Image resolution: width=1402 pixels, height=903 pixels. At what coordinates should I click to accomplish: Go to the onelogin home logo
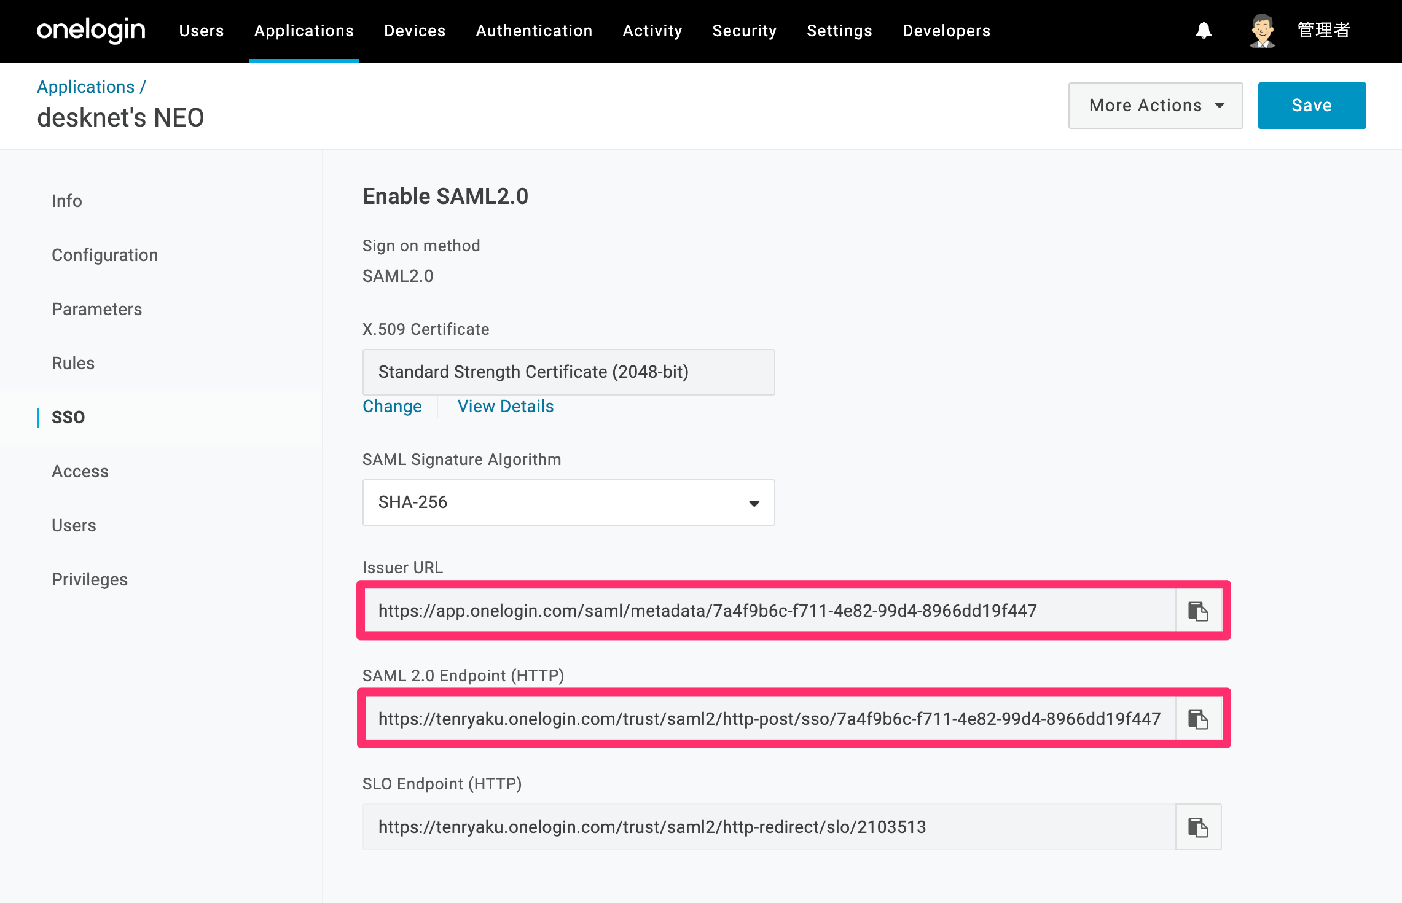pos(91,30)
